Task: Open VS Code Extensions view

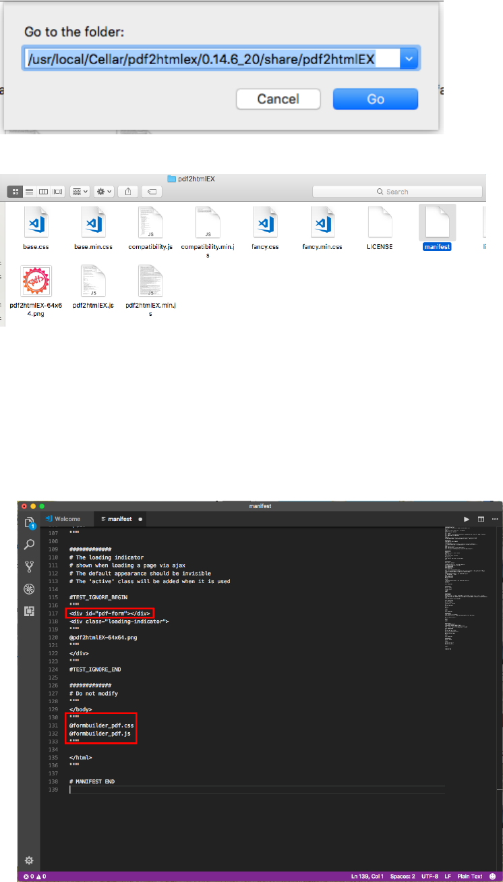Action: 29,611
